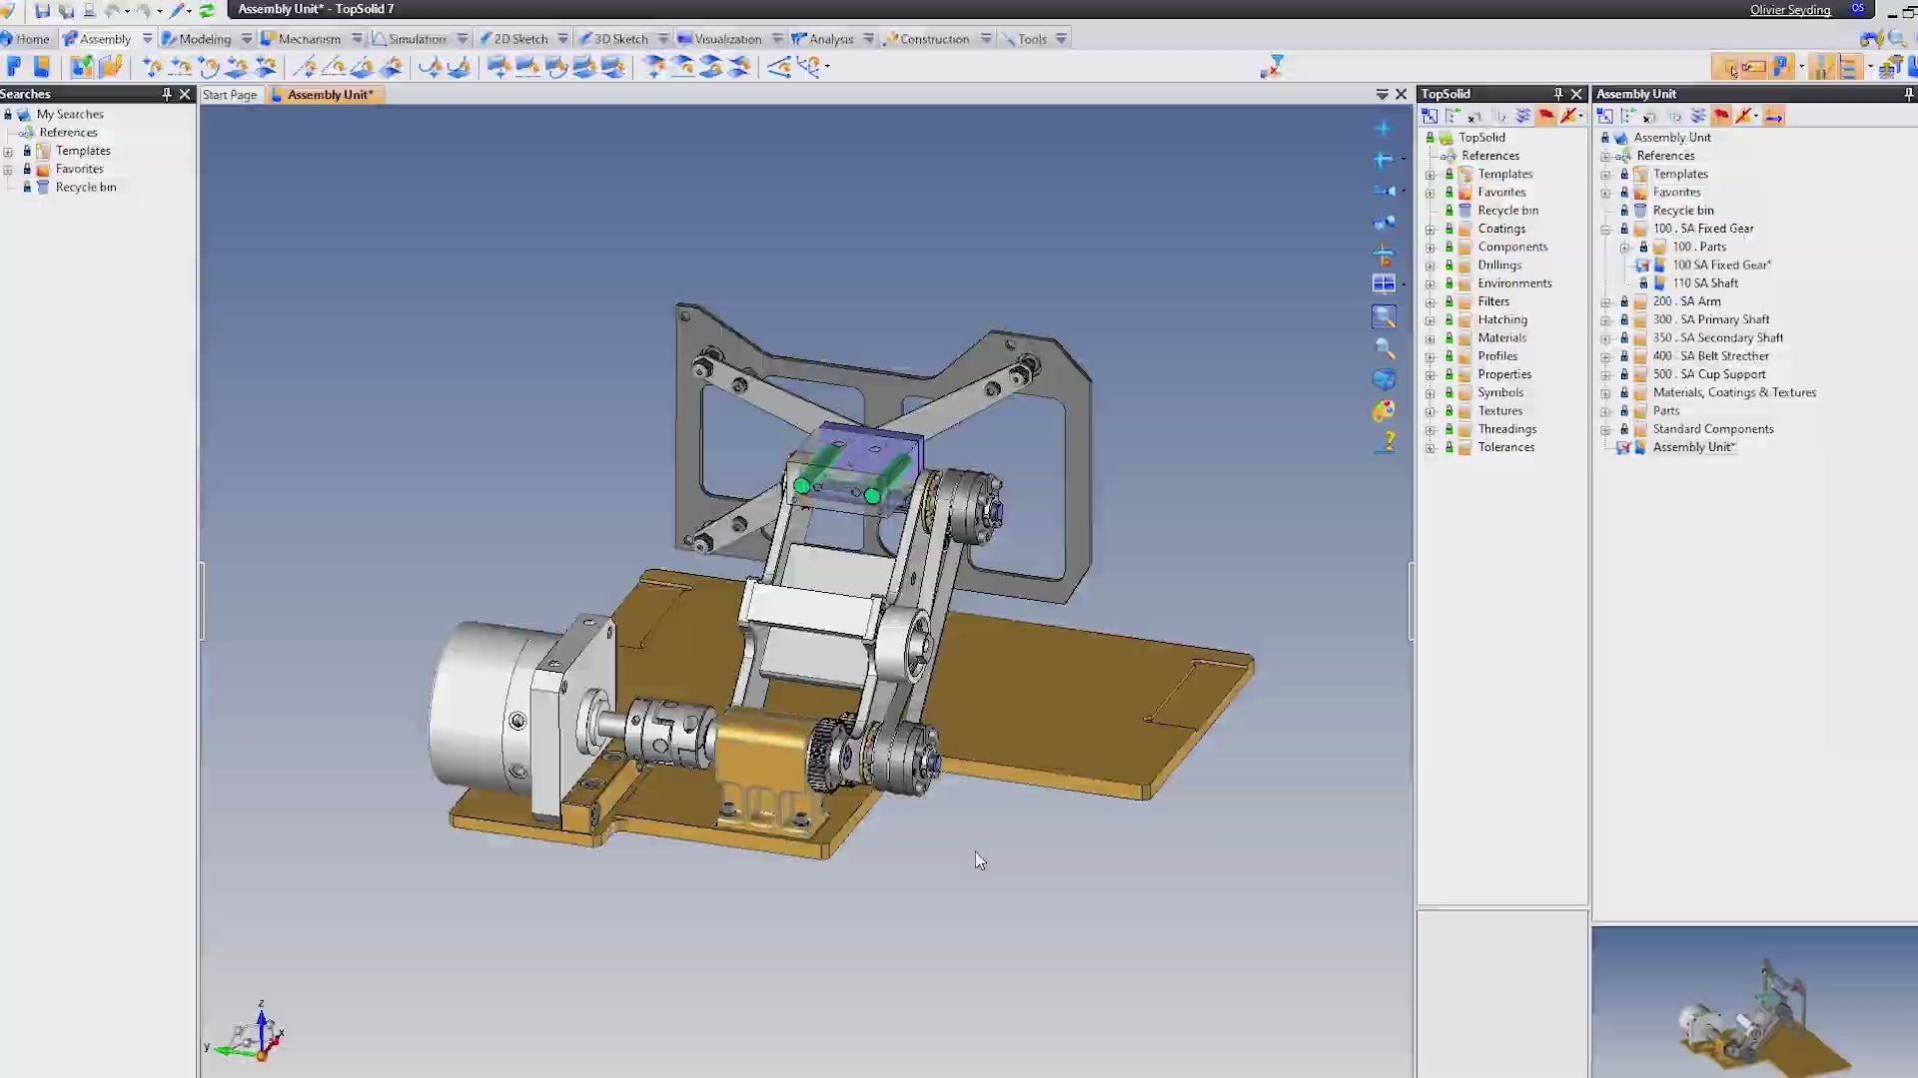Click the green refresh arrows icon
Viewport: 1918px width, 1078px height.
click(x=207, y=11)
